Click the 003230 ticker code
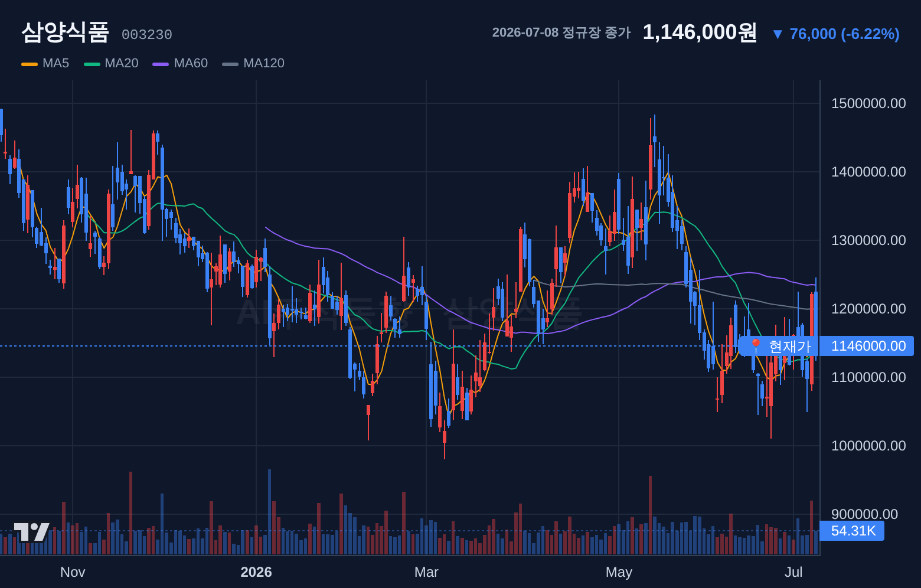Viewport: 921px width, 588px height. click(147, 35)
